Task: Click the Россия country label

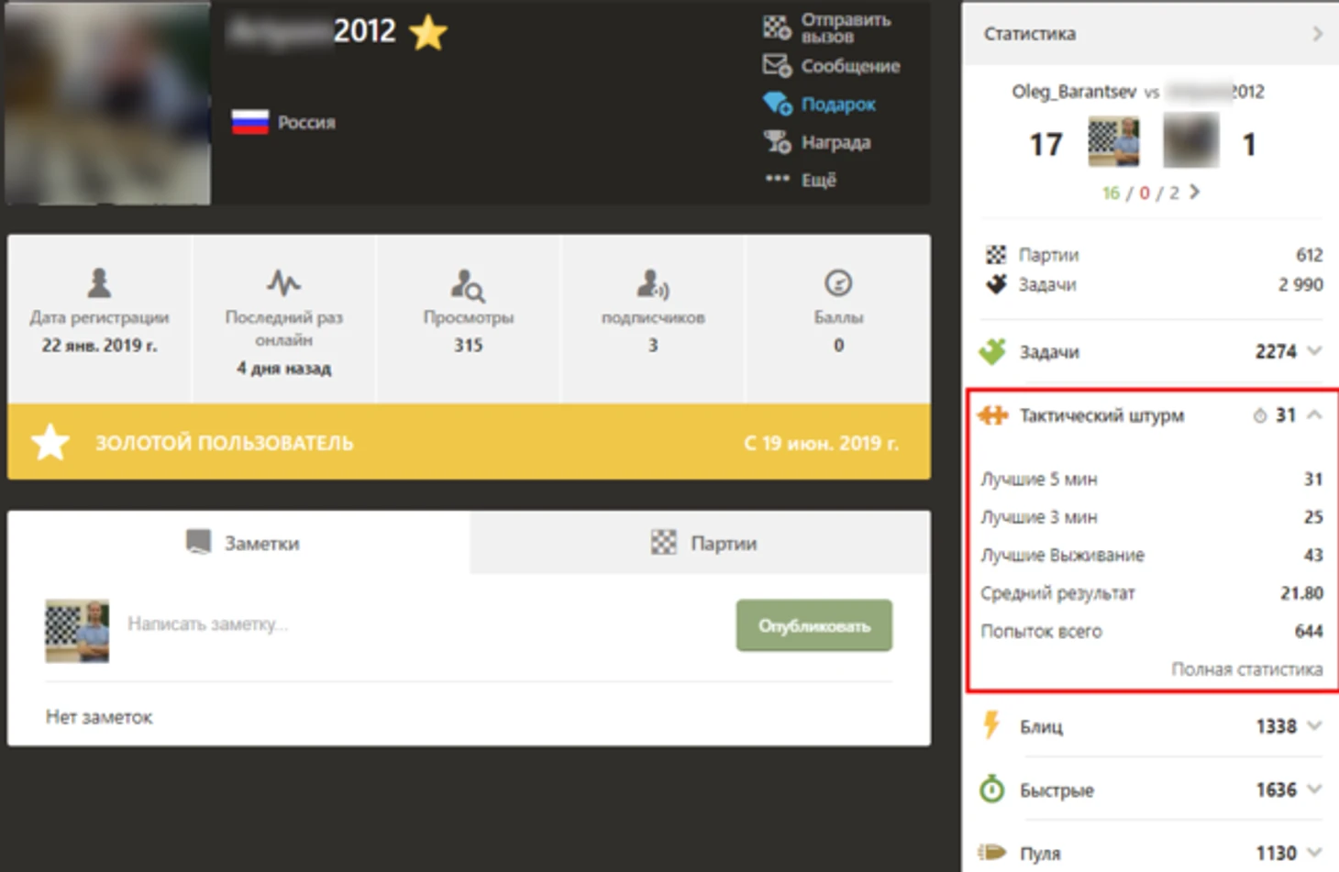Action: point(306,123)
